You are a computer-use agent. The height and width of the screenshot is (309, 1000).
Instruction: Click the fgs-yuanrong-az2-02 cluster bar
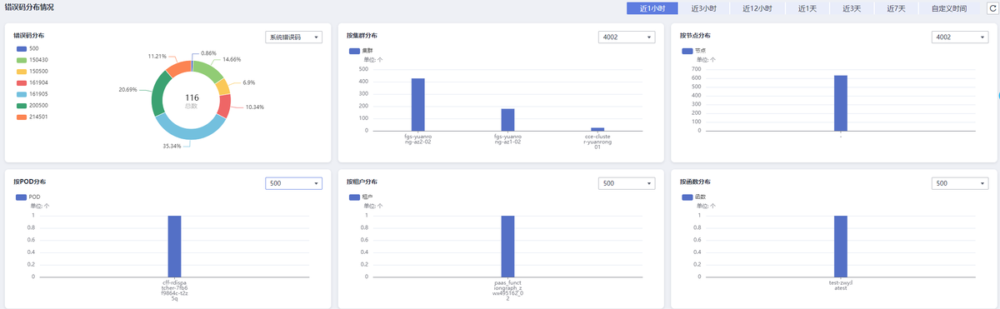[x=417, y=104]
